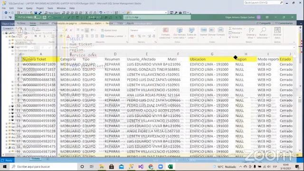Click the Excel fill color bucket icon
Image resolution: width=304 pixels, height=171 pixels.
click(61, 36)
